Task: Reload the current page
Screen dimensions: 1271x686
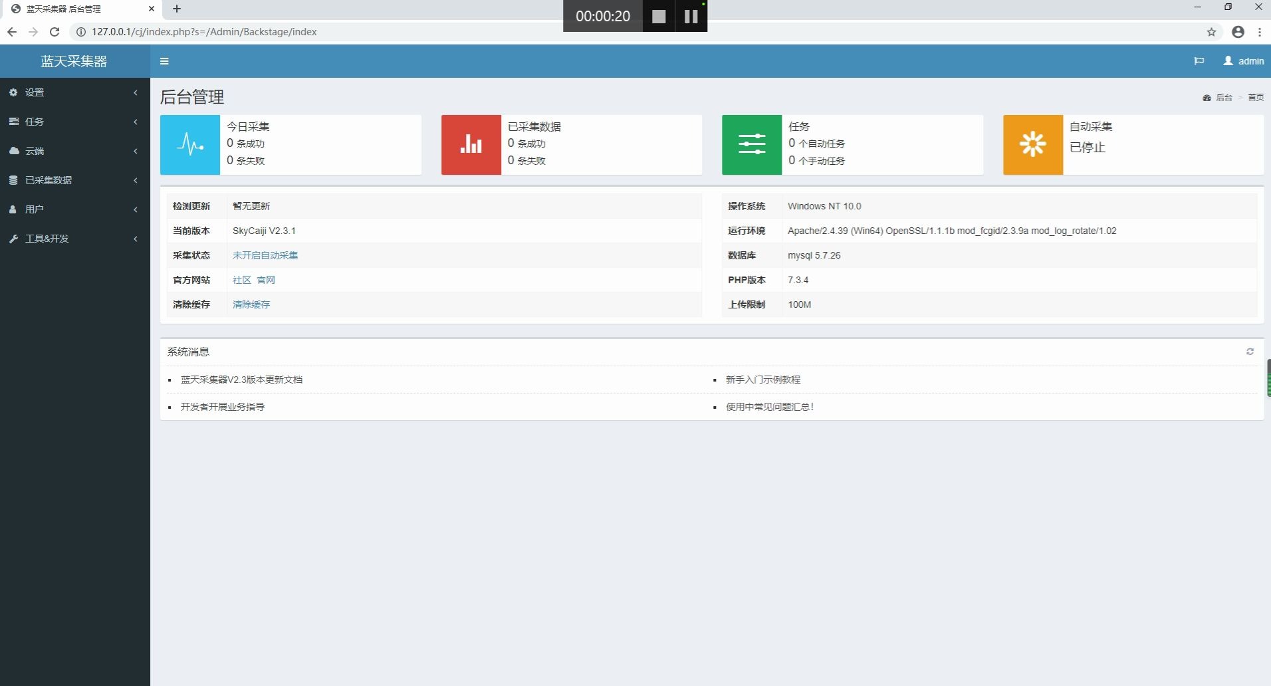Action: (x=55, y=32)
